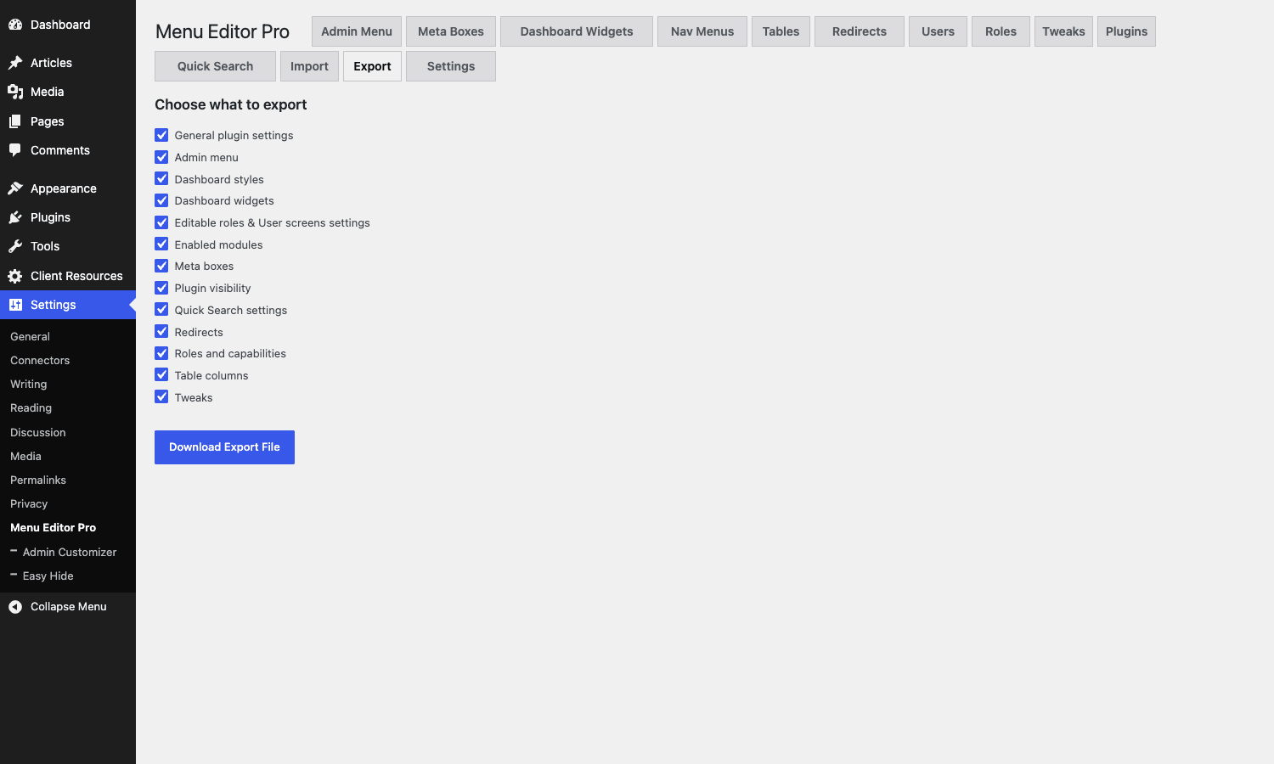The width and height of the screenshot is (1274, 764).
Task: Select Menu Editor Pro submenu link
Action: click(53, 527)
